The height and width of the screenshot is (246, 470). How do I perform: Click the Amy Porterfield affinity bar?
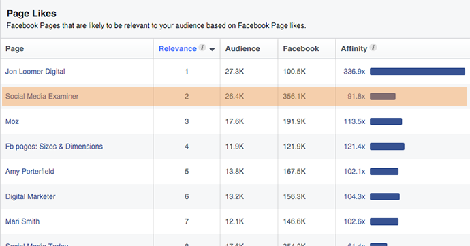click(x=384, y=172)
